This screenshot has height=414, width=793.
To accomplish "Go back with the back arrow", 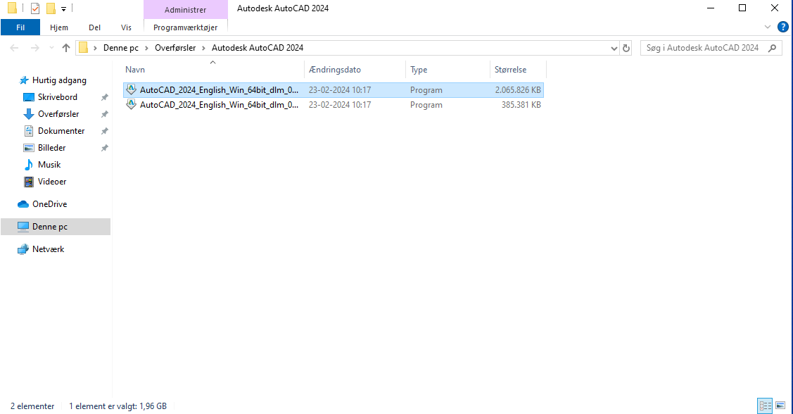I will click(x=14, y=48).
